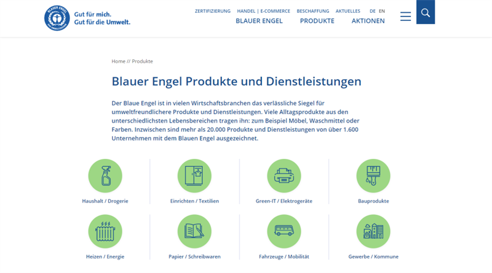Image resolution: width=492 pixels, height=273 pixels.
Task: Select the Gewerbe / Kommune buildings icon
Action: pos(373,231)
